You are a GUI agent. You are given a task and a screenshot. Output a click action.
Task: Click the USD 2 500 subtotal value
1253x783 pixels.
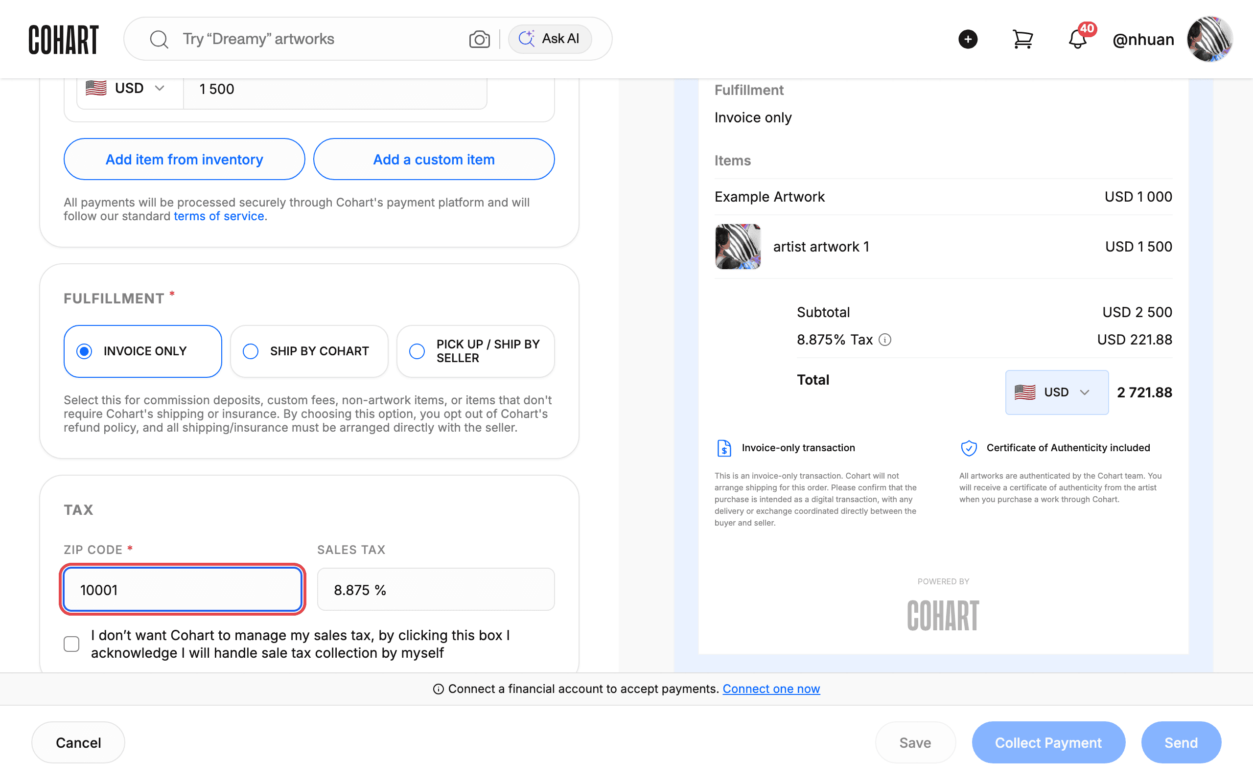point(1137,312)
